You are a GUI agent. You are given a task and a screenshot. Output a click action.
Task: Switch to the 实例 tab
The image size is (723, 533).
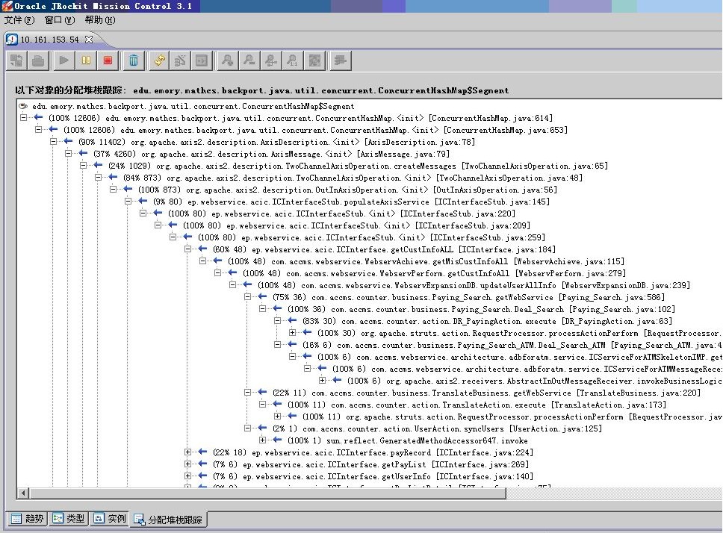110,519
